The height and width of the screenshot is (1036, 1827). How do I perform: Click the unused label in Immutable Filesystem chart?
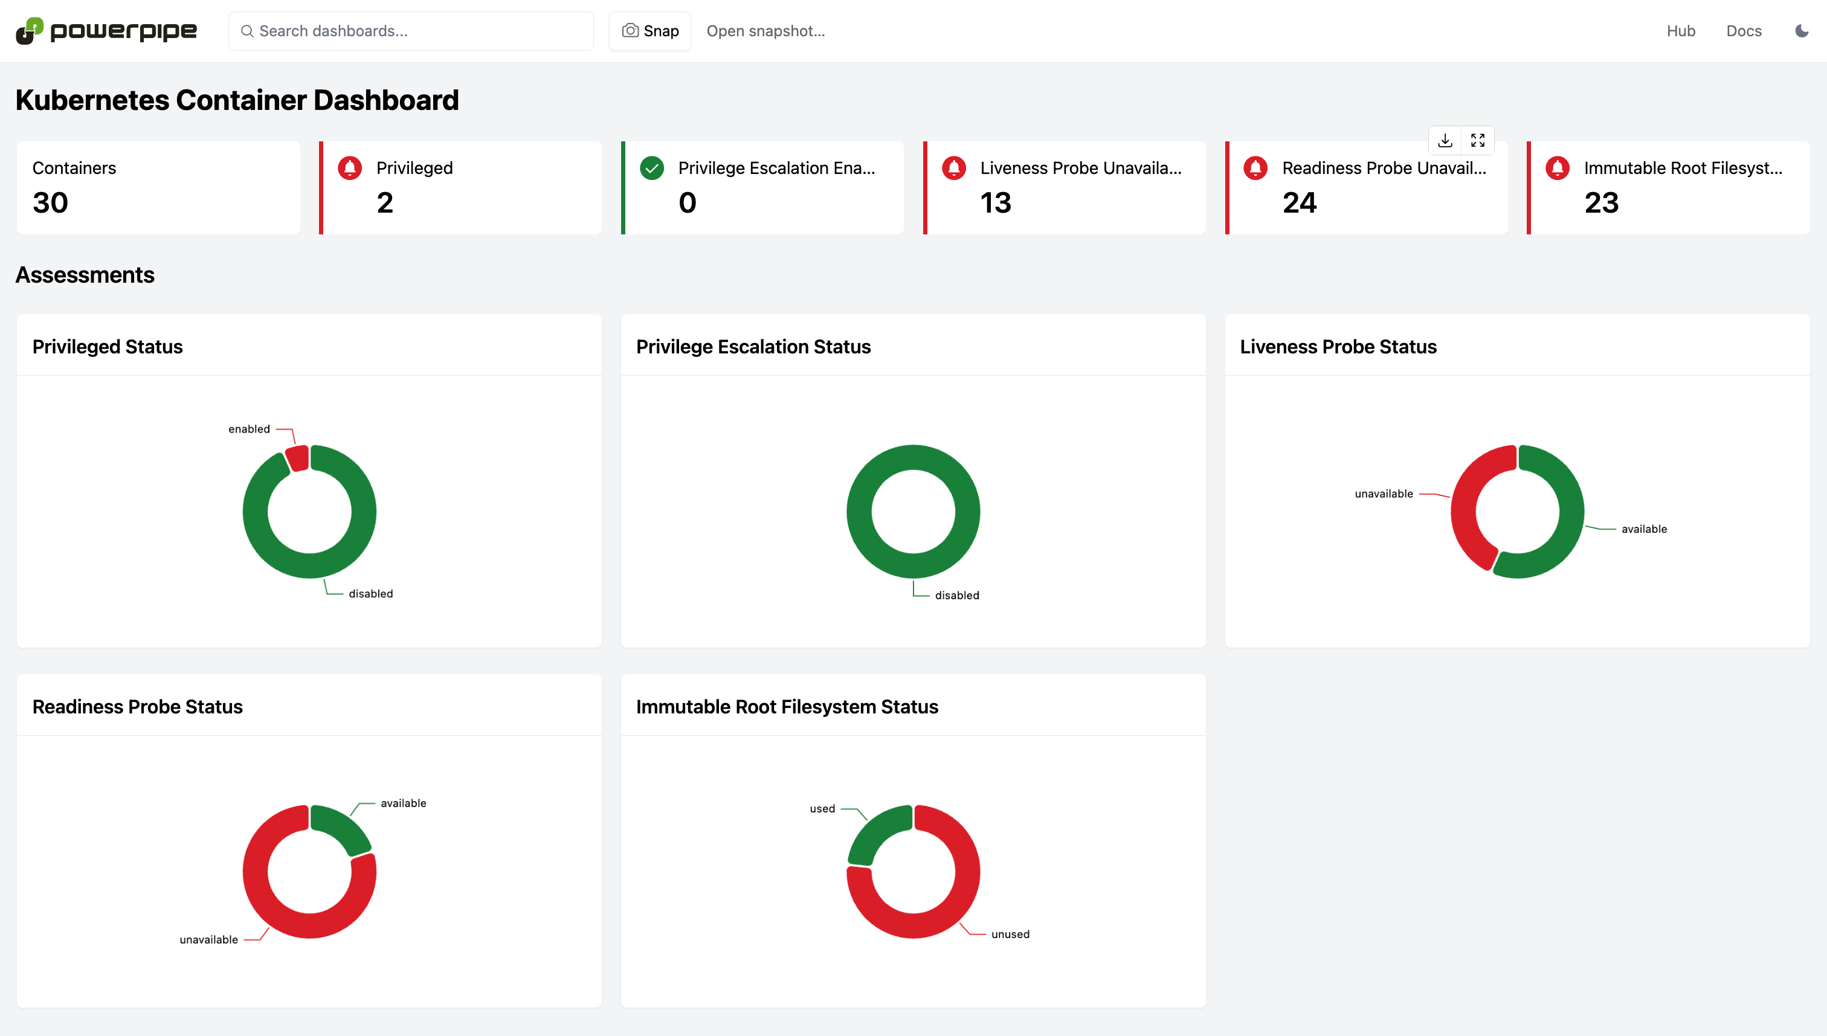click(x=1010, y=935)
